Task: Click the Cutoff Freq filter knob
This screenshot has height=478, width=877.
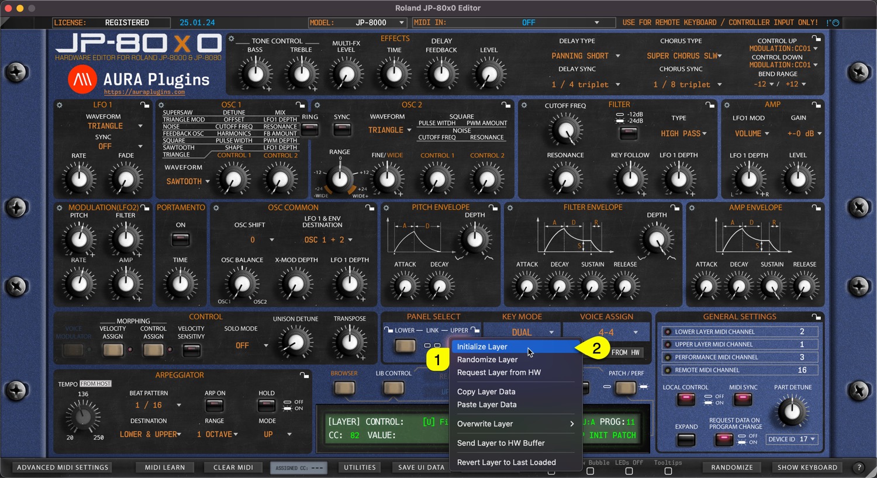Action: [x=565, y=130]
